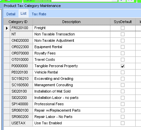
Task: Enable SysDefault for Use Tax Enabled
Action: click(x=122, y=123)
